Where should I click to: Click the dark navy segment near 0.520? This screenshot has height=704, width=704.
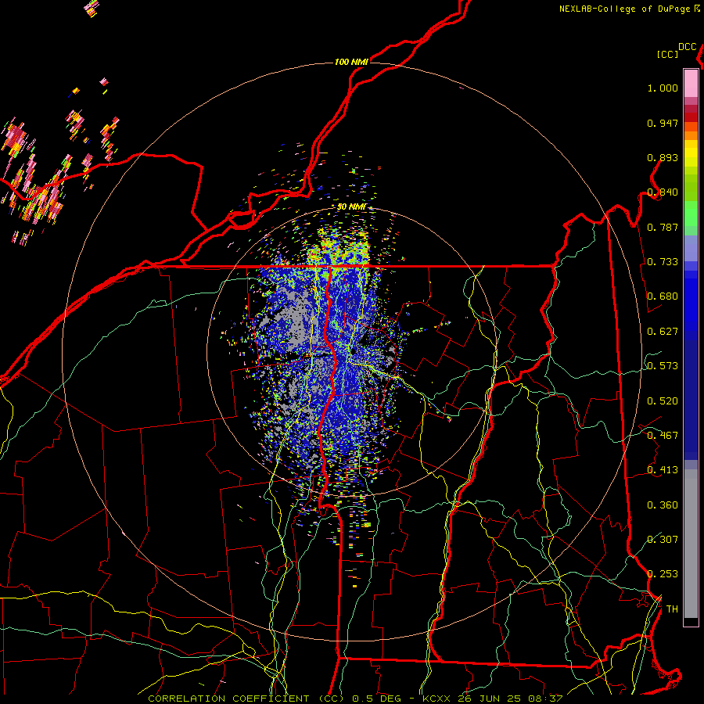click(691, 395)
